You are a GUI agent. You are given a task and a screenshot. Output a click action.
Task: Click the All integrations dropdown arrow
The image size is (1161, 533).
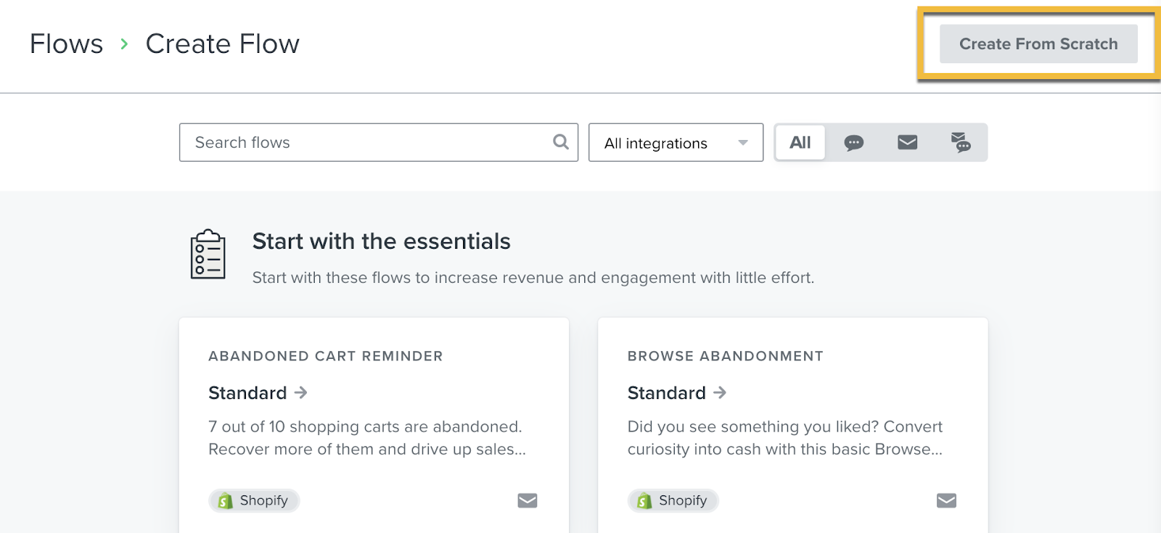743,143
